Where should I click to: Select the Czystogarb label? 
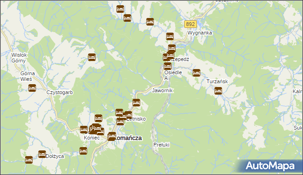click(x=60, y=92)
